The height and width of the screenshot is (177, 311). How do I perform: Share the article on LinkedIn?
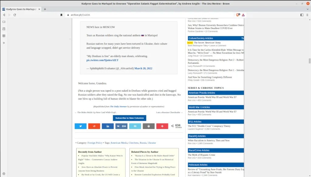click(x=108, y=126)
